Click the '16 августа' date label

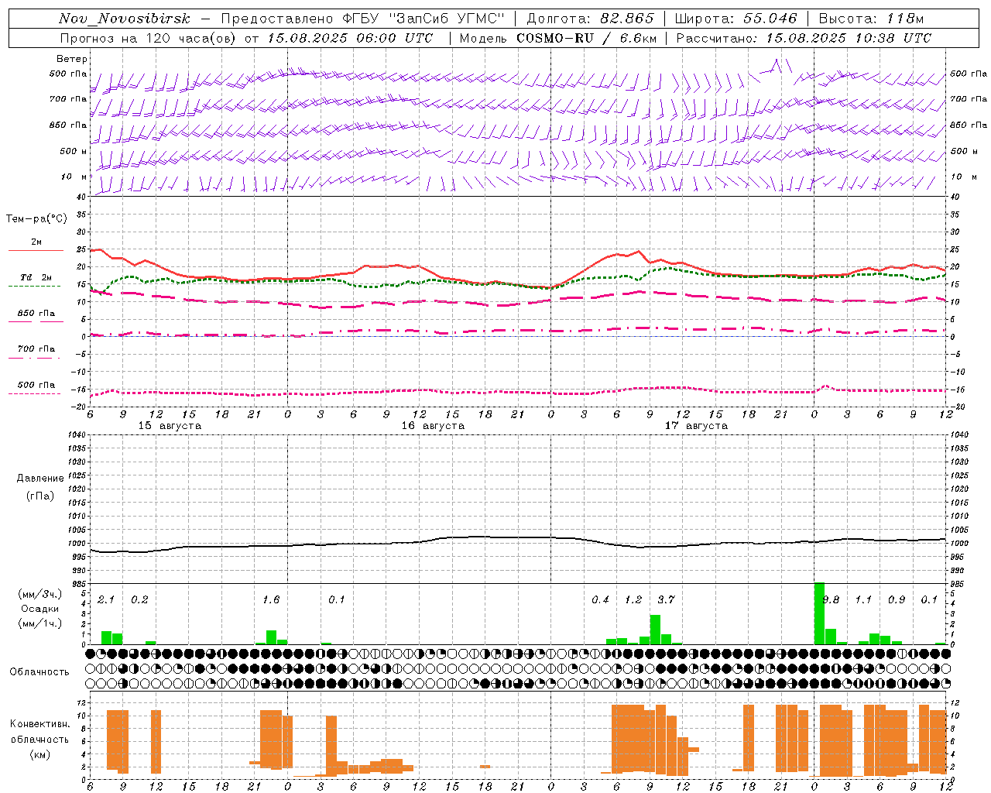pos(433,426)
